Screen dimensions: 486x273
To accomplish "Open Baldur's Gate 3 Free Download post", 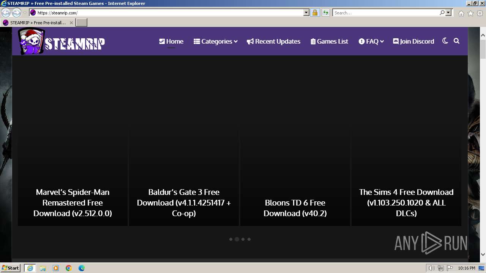I will coord(184,202).
